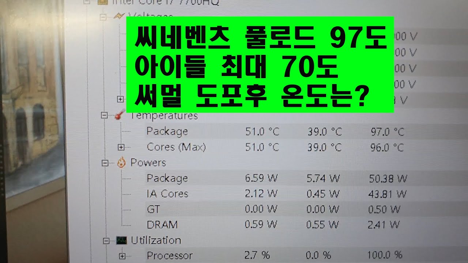Click the 2.7 % processor utilization value
The width and height of the screenshot is (468, 263).
(257, 255)
